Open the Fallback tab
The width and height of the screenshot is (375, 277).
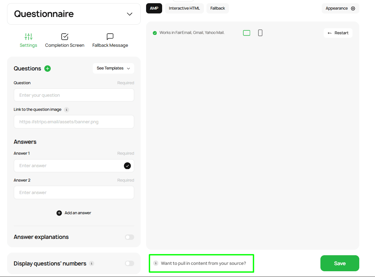pos(217,8)
